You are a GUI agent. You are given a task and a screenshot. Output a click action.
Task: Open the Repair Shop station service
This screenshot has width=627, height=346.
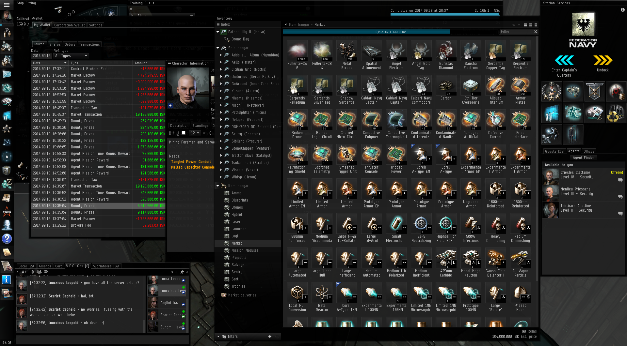tap(551, 134)
